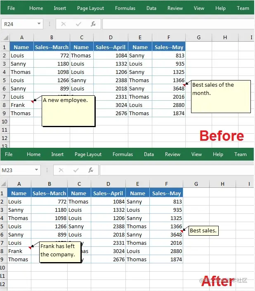This screenshot has height=291, width=255.
Task: Select column F header in the After sheet
Action: tap(166, 184)
